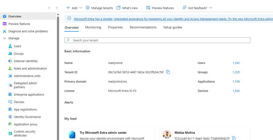
Task: Collapse the sidebar with double chevron
Action: pos(57,8)
